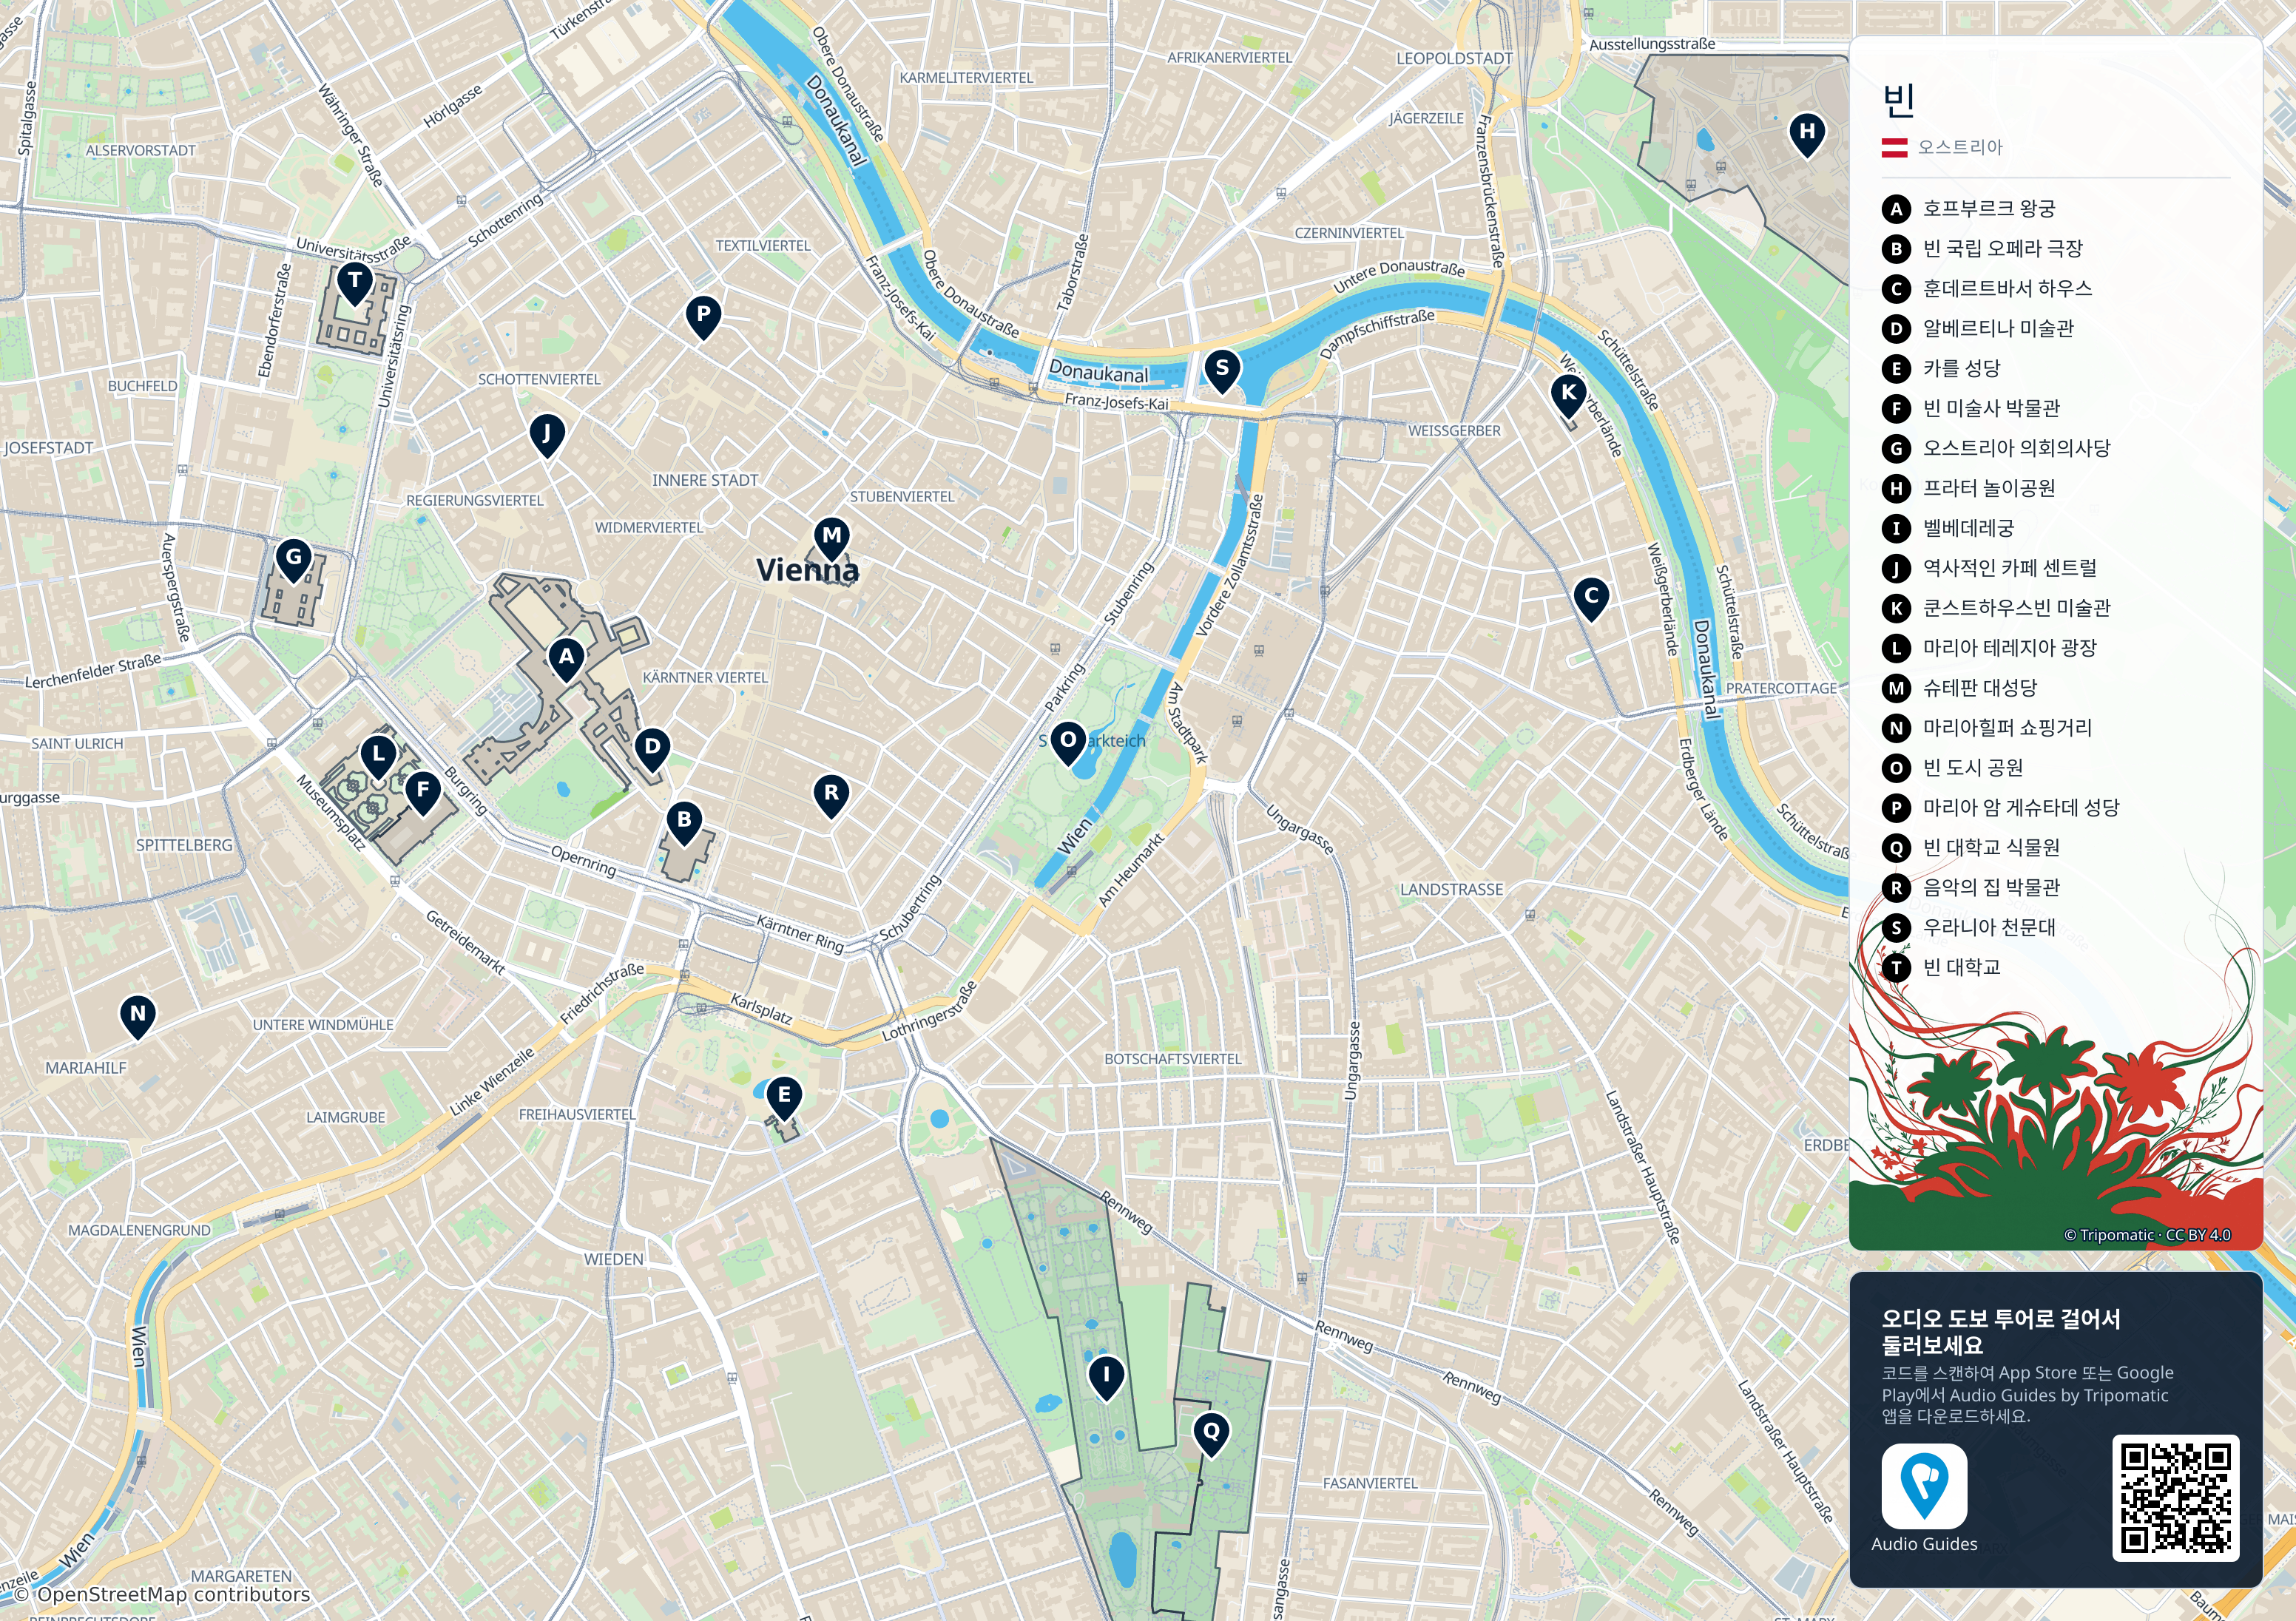This screenshot has height=1621, width=2296.
Task: Click legend entry F 빈 미술사 박물관
Action: [1971, 409]
